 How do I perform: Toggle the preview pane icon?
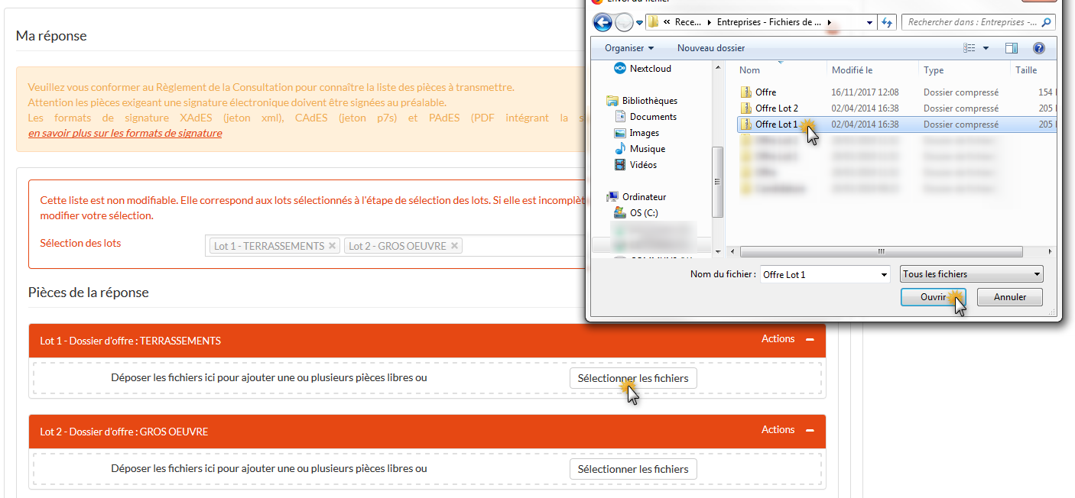pyautogui.click(x=1012, y=48)
